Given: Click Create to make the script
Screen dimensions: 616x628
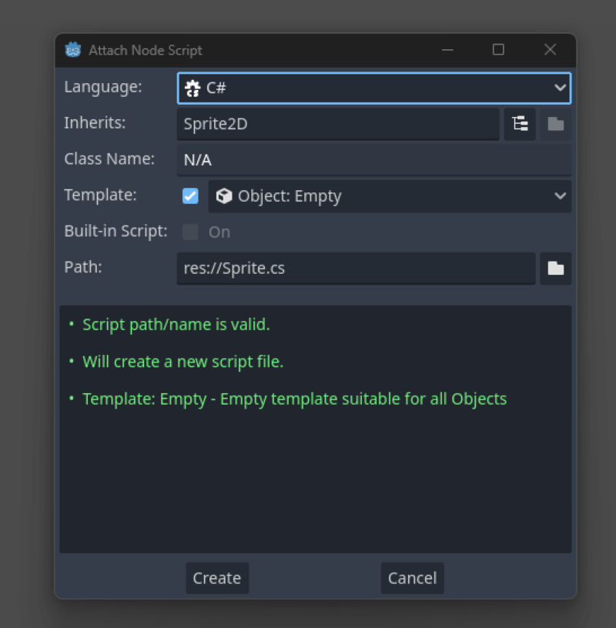Looking at the screenshot, I should [216, 578].
